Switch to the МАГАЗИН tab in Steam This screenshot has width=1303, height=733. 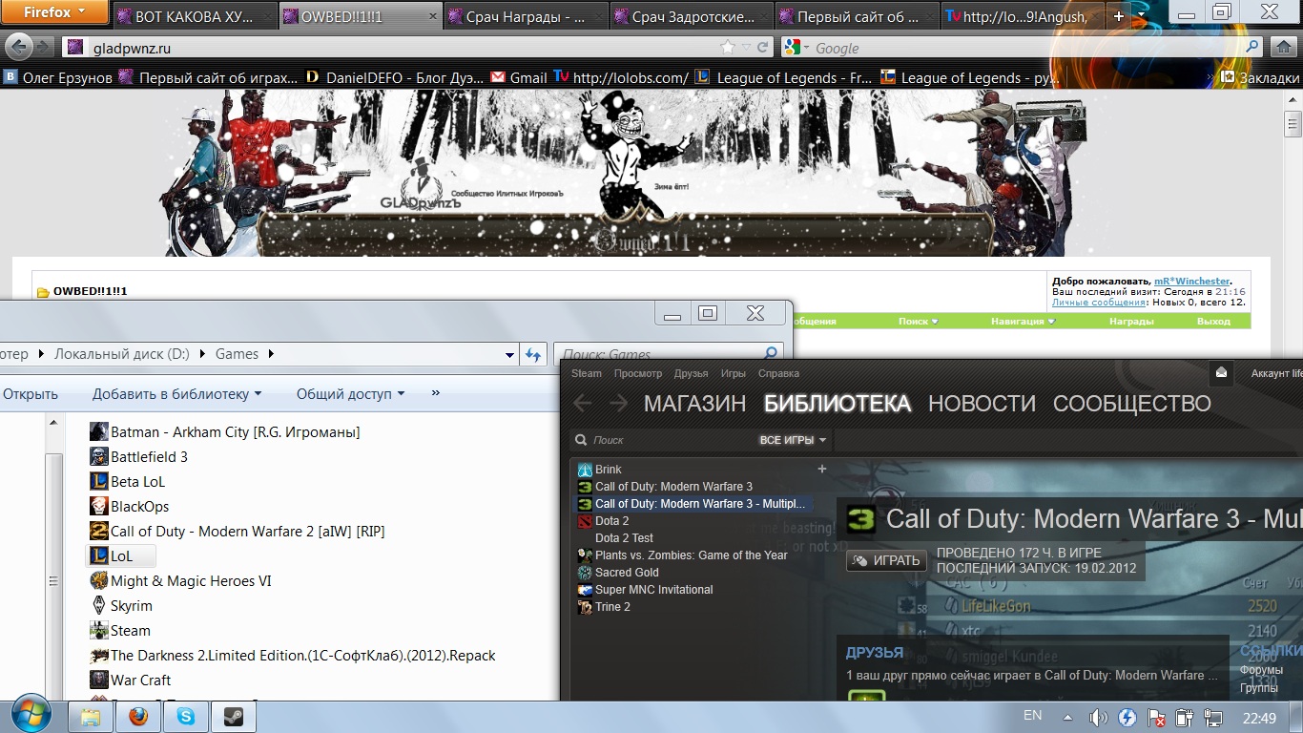pos(694,404)
